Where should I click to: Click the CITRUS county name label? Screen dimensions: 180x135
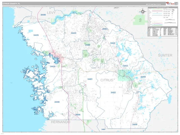(x=107, y=80)
